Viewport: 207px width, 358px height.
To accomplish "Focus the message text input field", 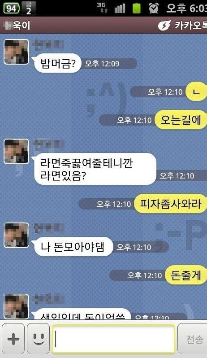I will 113,339.
